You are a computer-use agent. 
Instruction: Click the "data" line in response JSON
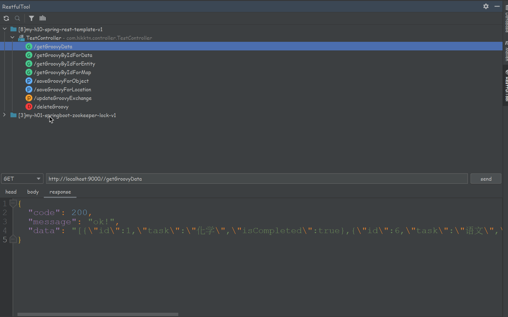(265, 231)
